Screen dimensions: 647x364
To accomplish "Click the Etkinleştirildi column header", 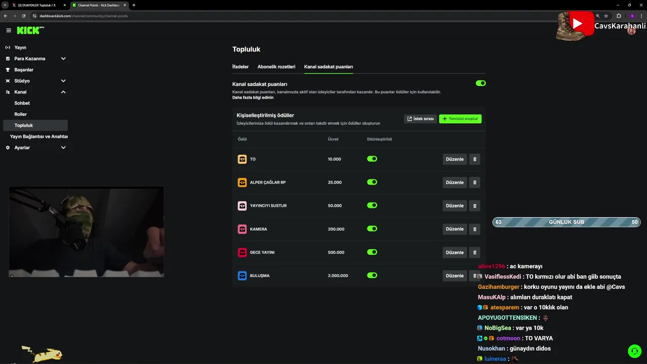I will click(x=380, y=139).
